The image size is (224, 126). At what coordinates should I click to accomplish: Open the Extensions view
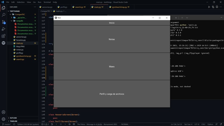coord(3,36)
